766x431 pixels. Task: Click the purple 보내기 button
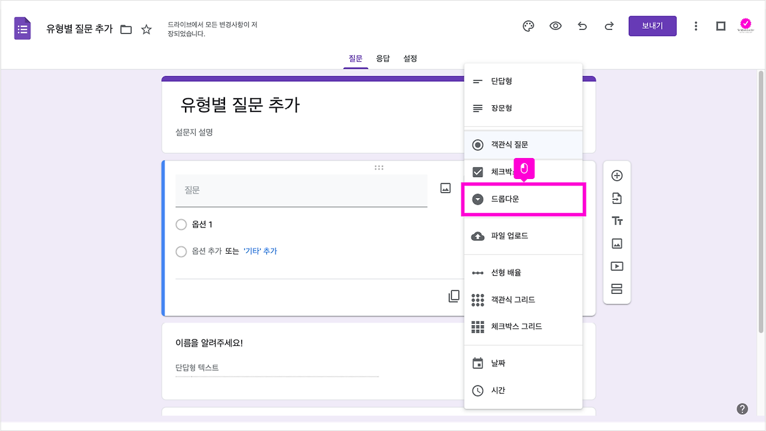point(652,26)
